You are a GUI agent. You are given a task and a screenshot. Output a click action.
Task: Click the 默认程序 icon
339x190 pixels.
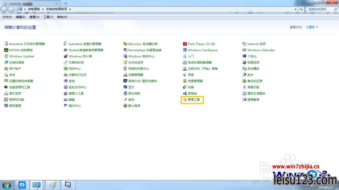[x=125, y=106]
